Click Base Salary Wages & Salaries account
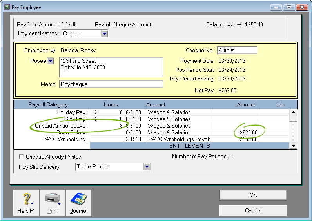Screen dimensions: 312x221 (x=169, y=132)
